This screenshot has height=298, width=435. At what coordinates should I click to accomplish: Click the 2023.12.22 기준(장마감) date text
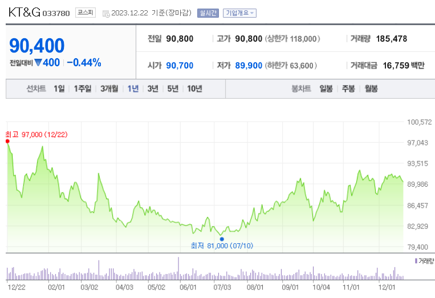[152, 13]
